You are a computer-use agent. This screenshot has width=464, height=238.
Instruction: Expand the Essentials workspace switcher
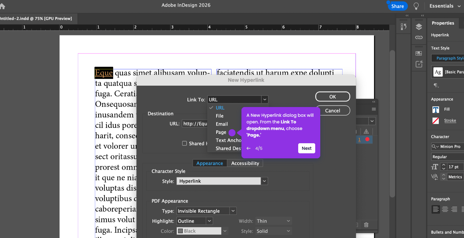[444, 6]
